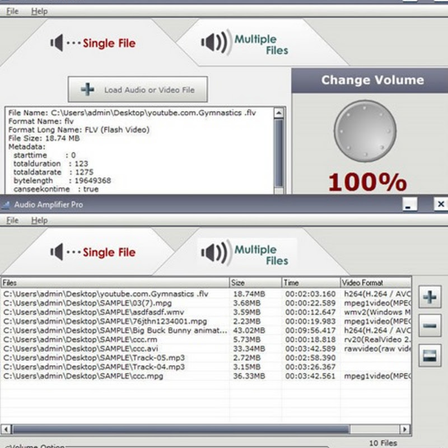Click the clear list icon below minus

click(430, 356)
